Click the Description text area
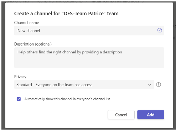Image resolution: width=176 pixels, height=131 pixels. click(89, 58)
